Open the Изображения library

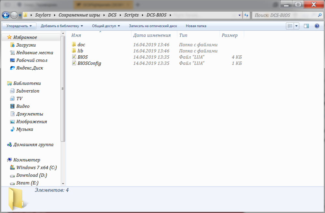click(x=32, y=121)
